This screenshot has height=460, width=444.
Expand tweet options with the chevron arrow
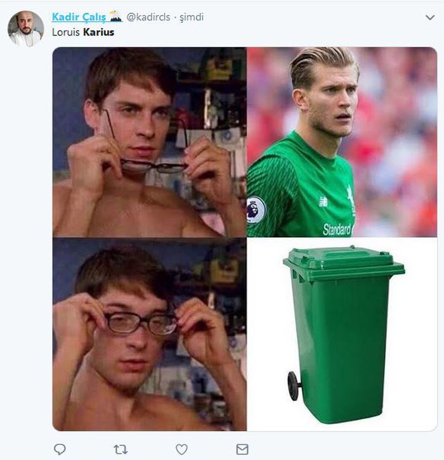[x=429, y=18]
